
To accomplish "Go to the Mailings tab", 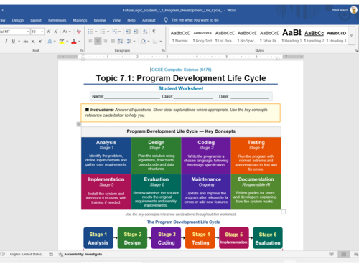I will click(80, 20).
